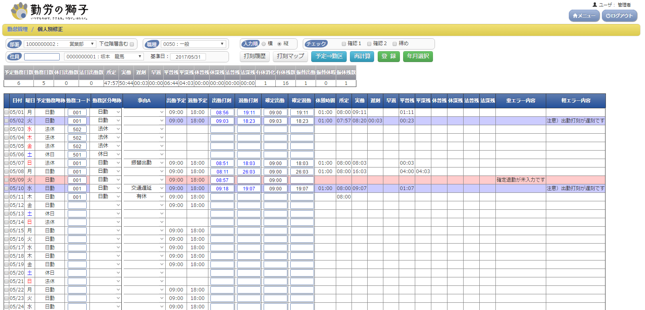Click the ログアウト power button

coord(619,16)
